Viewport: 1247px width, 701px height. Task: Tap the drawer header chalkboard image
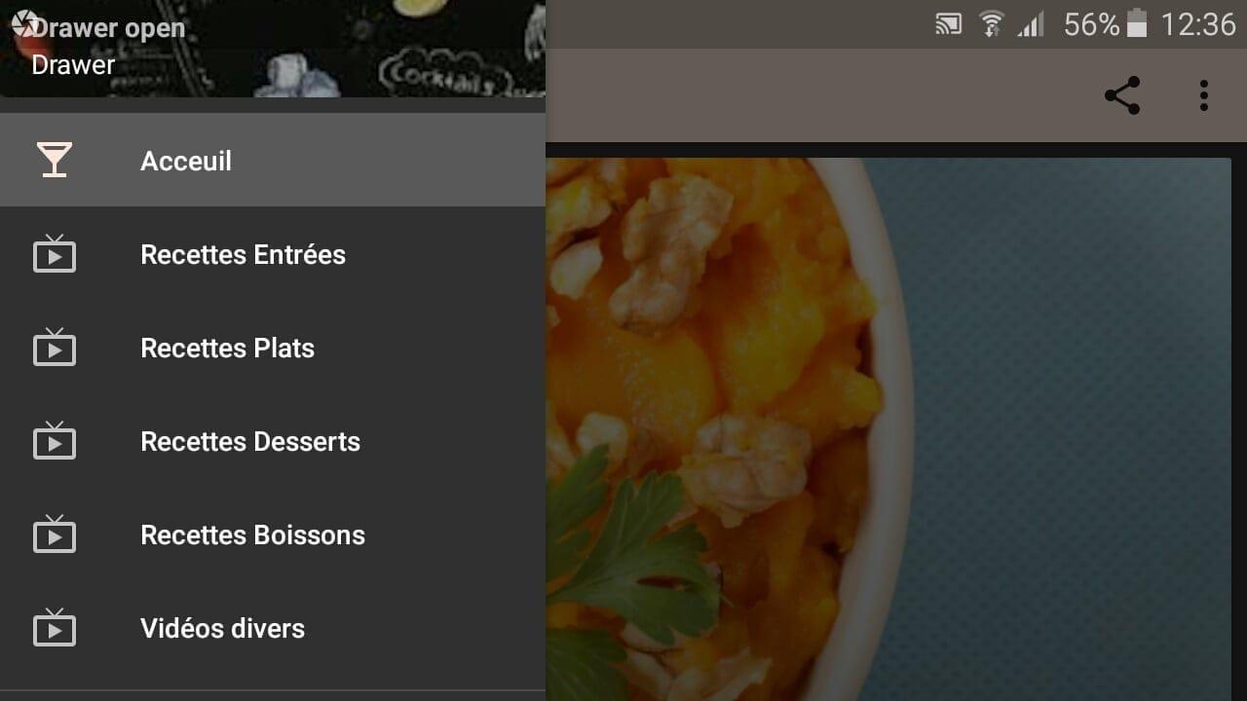point(273,49)
